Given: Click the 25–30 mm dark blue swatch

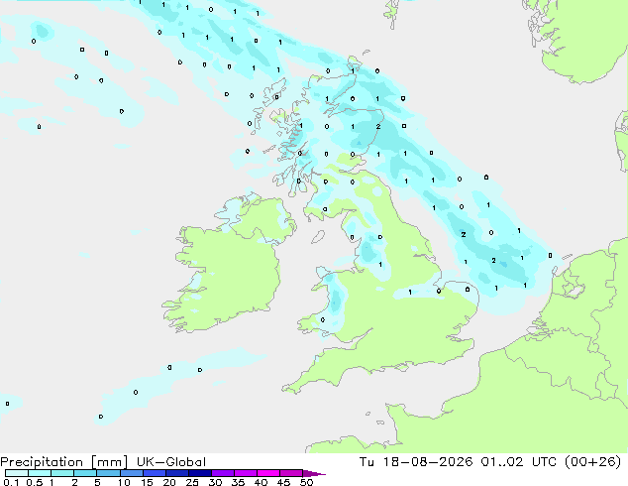Looking at the screenshot, I should coord(200,473).
